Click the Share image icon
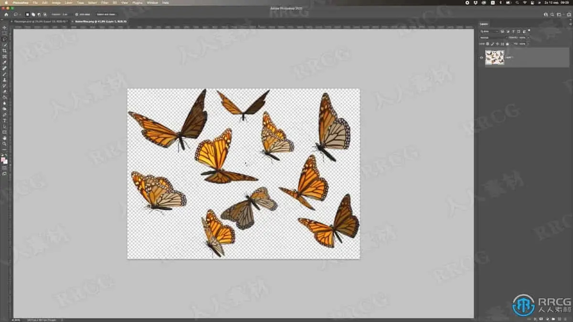Image resolution: width=573 pixels, height=322 pixels. pyautogui.click(x=569, y=14)
